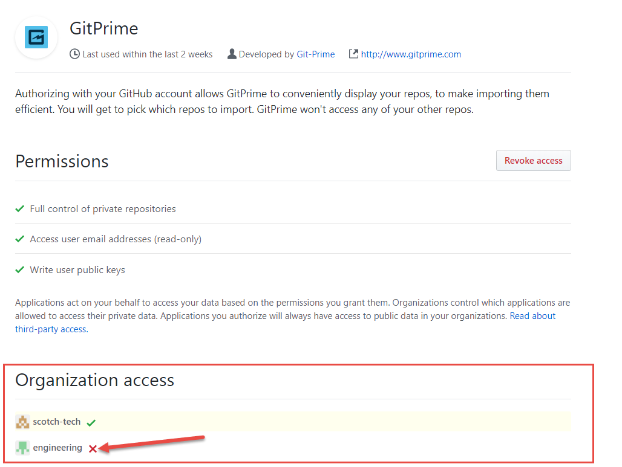Click the scotch-tech organization avatar

[22, 422]
